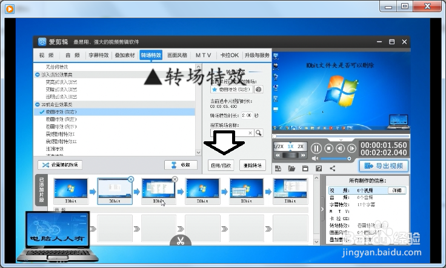Click the scissors cut icon at timeline bottom
The width and height of the screenshot is (446, 268).
[x=181, y=241]
